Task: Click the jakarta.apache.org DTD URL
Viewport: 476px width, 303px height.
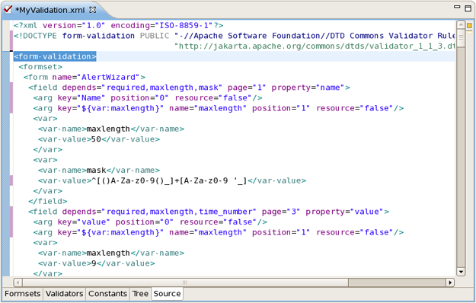Action: [x=315, y=46]
